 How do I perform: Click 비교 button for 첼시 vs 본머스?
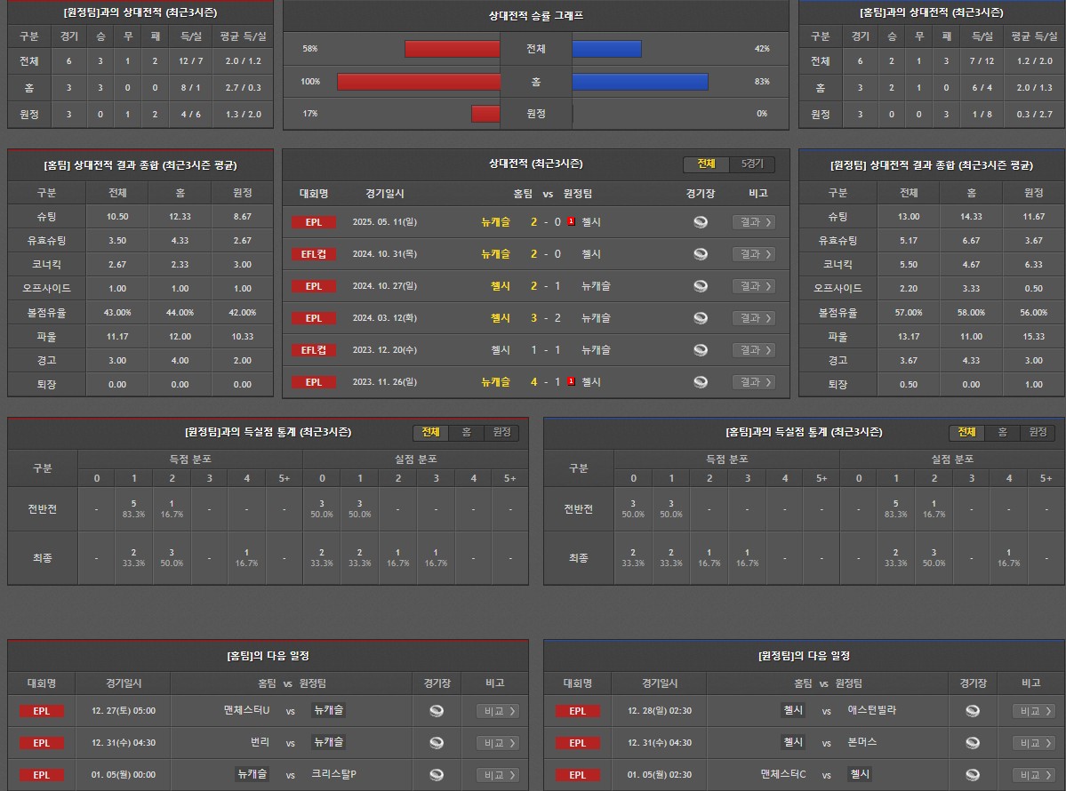point(1034,743)
